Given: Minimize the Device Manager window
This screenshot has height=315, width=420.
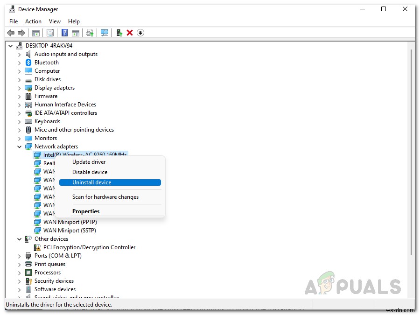Looking at the screenshot, I should point(363,9).
